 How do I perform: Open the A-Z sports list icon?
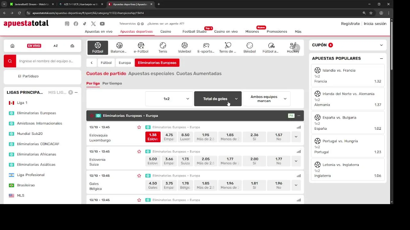[x=55, y=46]
